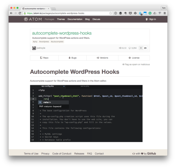This screenshot has height=168, width=176.
Task: Select the #autocomplete tag
Action: [x=57, y=42]
